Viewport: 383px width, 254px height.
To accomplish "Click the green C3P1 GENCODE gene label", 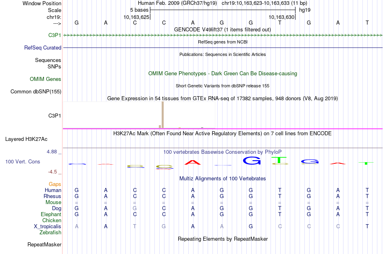I will coord(55,35).
